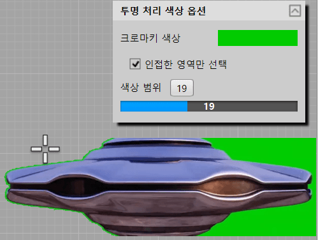
Task: Collapse the 투명 처리 색상 옵션 panel
Action: tap(295, 11)
